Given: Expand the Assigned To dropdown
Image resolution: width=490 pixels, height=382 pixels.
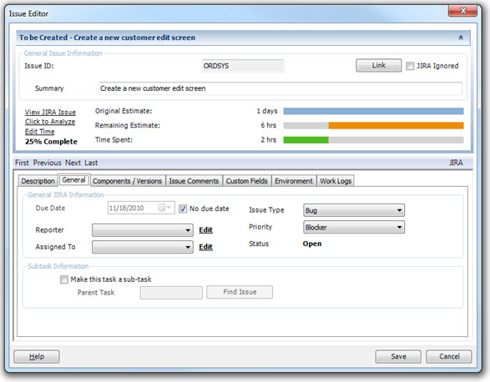Looking at the screenshot, I should (x=143, y=247).
